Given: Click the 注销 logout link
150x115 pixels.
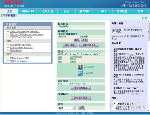Looking at the screenshot, I should [145, 18].
